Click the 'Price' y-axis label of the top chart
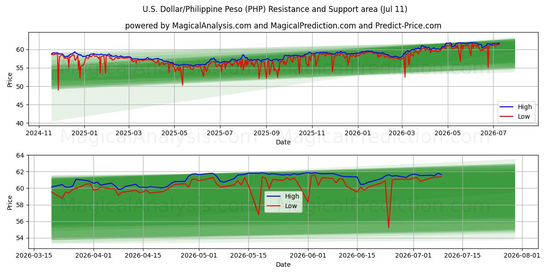Image resolution: width=550 pixels, height=275 pixels. (x=10, y=79)
